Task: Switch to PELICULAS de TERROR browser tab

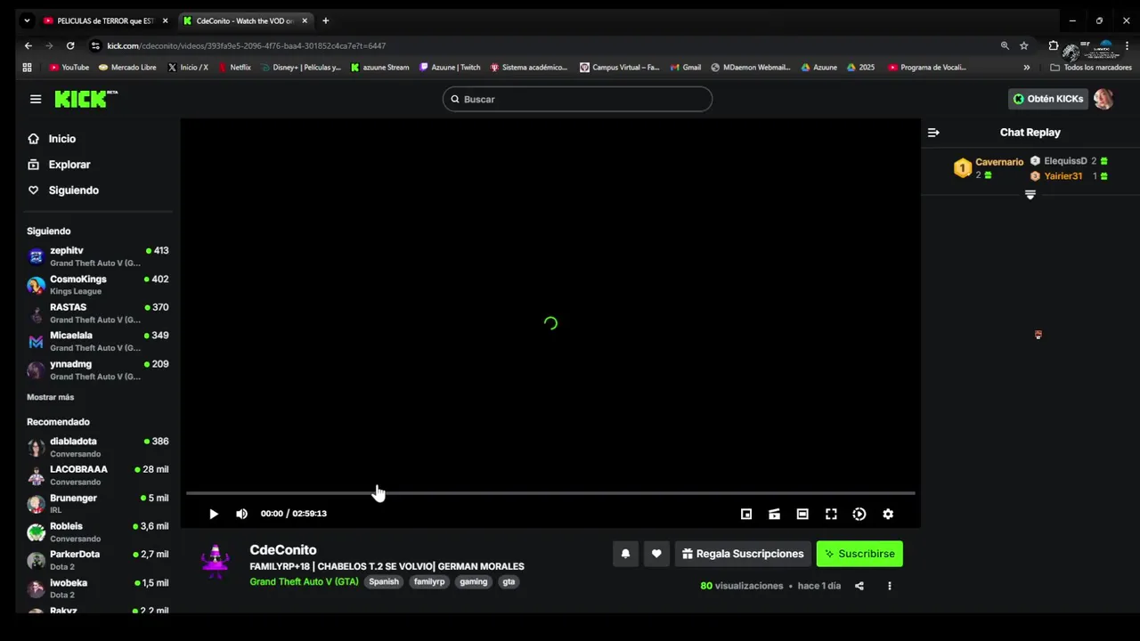Action: (x=105, y=20)
